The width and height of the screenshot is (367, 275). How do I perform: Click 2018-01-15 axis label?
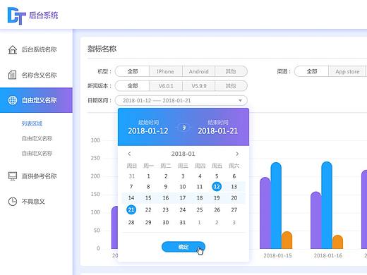click(x=277, y=256)
